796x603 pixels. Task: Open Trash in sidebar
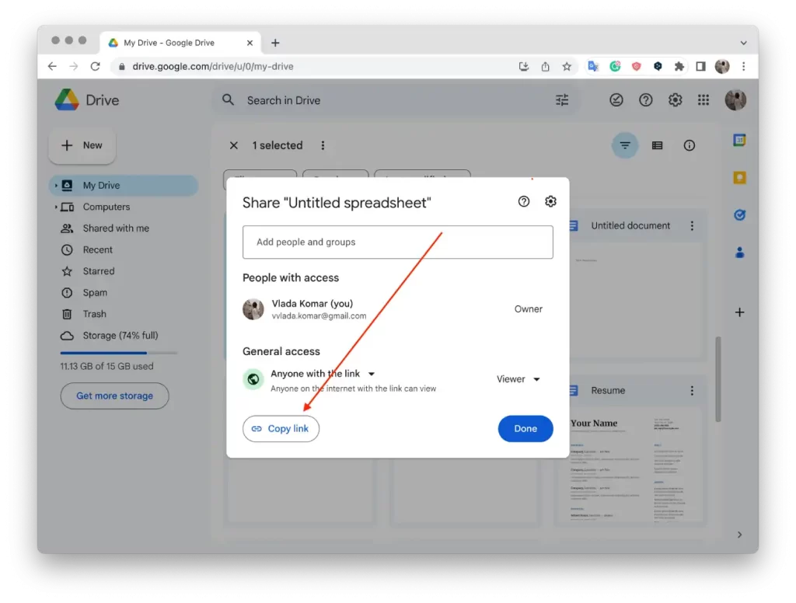[x=94, y=314]
